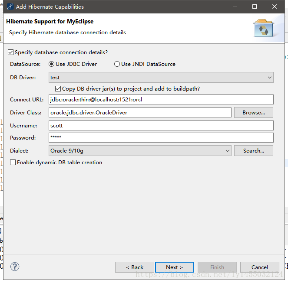This screenshot has width=288, height=283.
Task: Open the dialect Search dialog
Action: [x=254, y=151]
